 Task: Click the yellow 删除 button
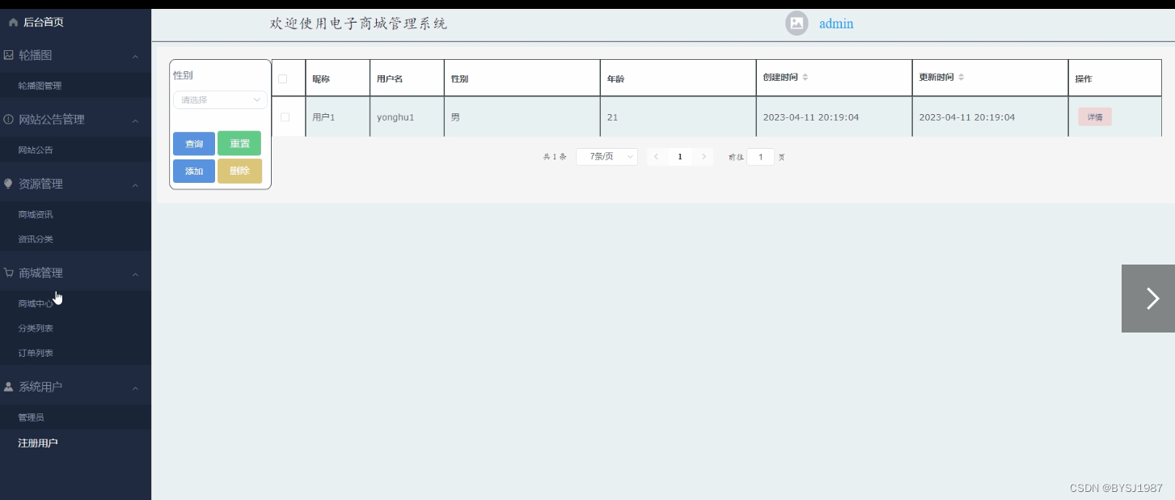coord(239,171)
